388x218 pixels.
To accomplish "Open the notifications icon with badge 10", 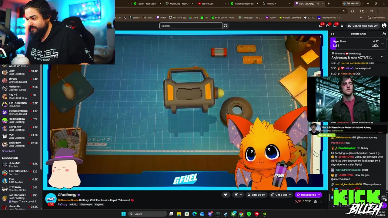I will pyautogui.click(x=335, y=26).
